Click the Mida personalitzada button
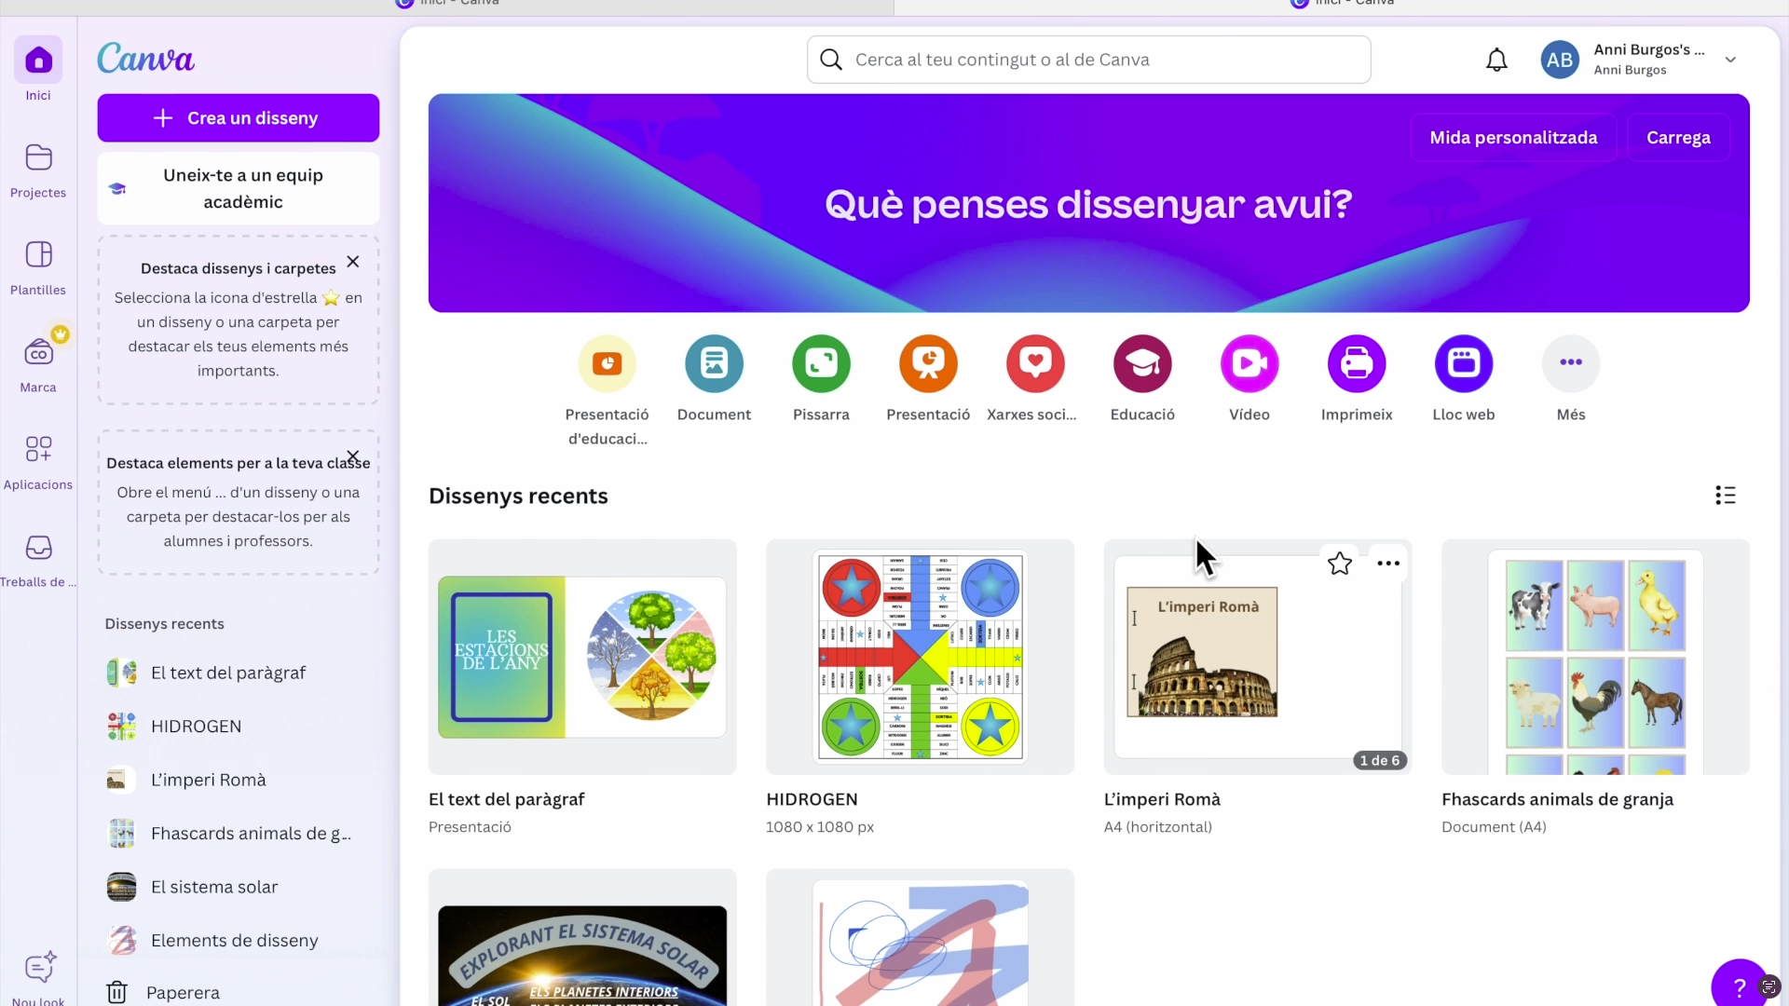1789x1006 pixels. [1513, 138]
